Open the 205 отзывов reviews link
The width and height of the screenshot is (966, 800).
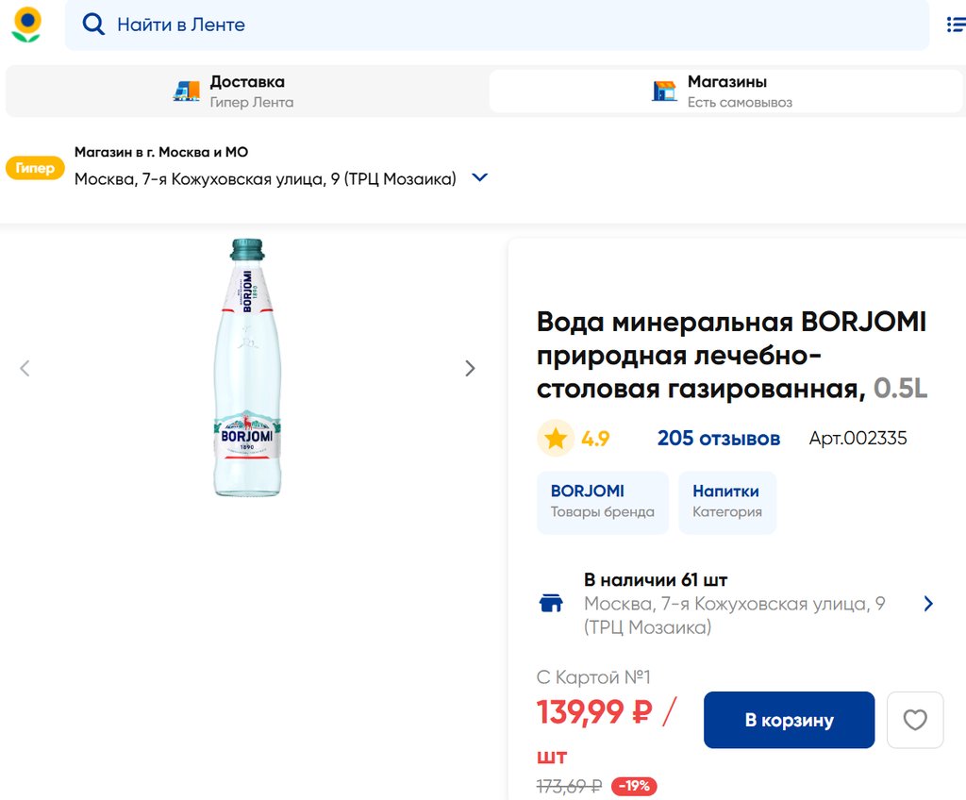pyautogui.click(x=718, y=439)
